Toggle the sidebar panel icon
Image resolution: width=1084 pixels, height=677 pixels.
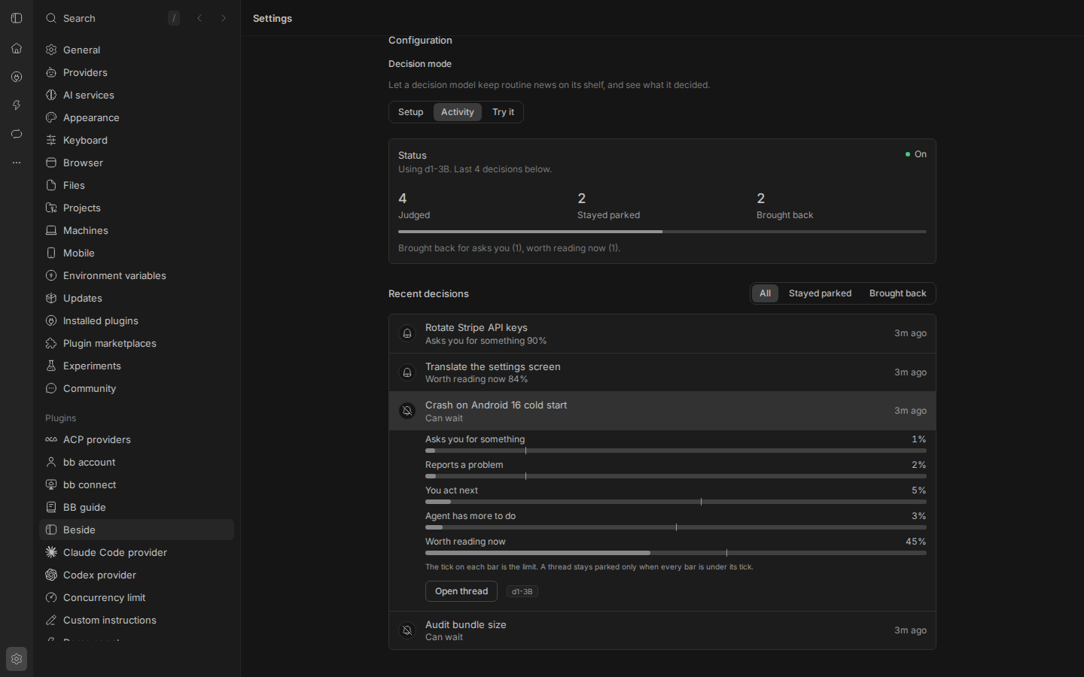click(17, 18)
